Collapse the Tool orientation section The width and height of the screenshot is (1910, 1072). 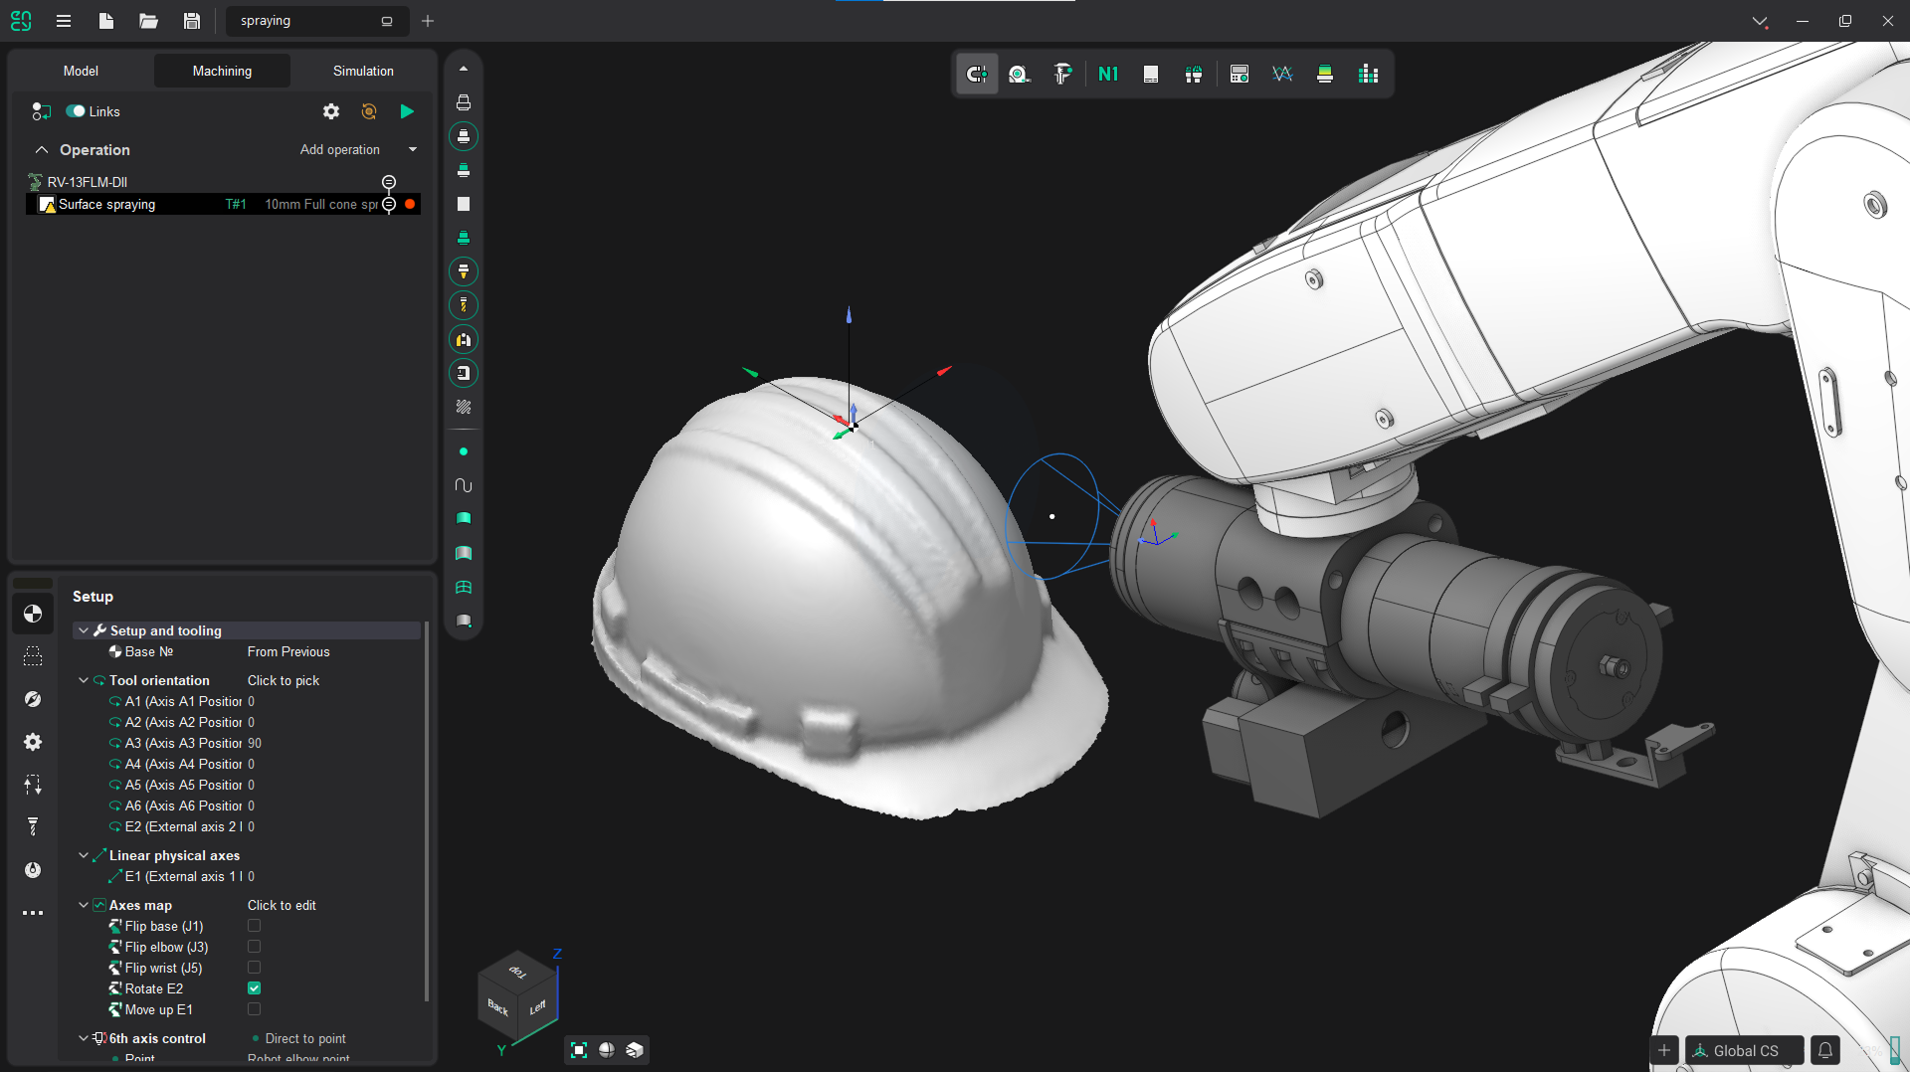pyautogui.click(x=84, y=680)
